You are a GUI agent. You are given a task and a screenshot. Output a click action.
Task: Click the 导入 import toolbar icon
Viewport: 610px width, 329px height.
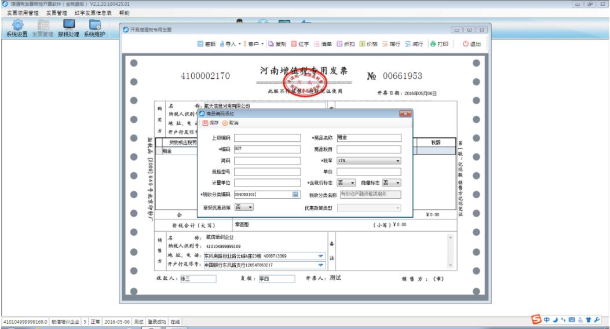[228, 44]
